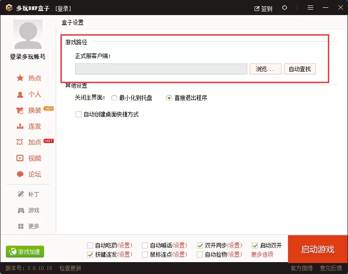Click the 游戏 gamepad icon
The width and height of the screenshot is (348, 274).
tap(21, 210)
